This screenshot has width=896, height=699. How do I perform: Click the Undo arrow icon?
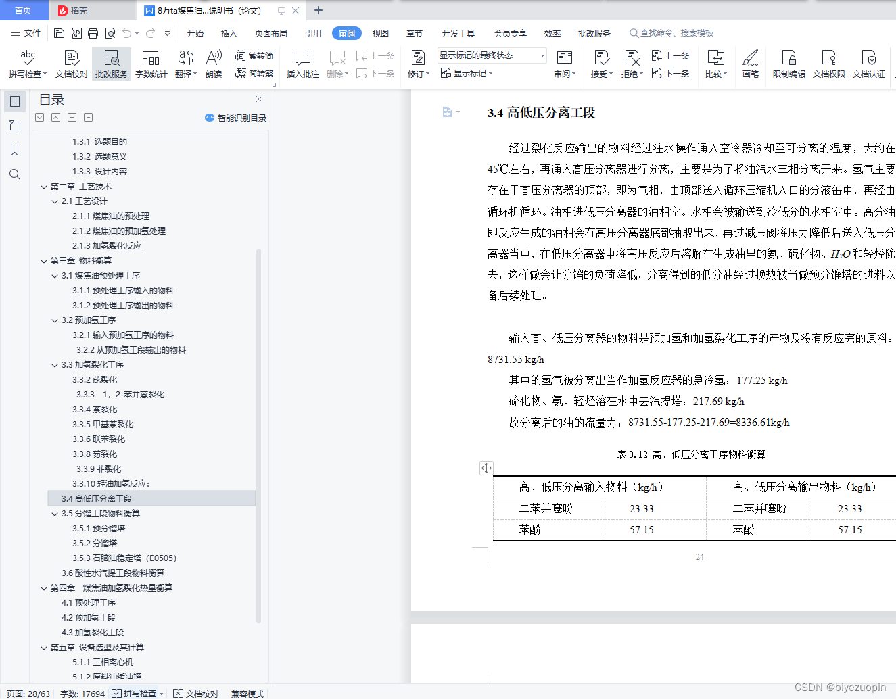click(127, 33)
